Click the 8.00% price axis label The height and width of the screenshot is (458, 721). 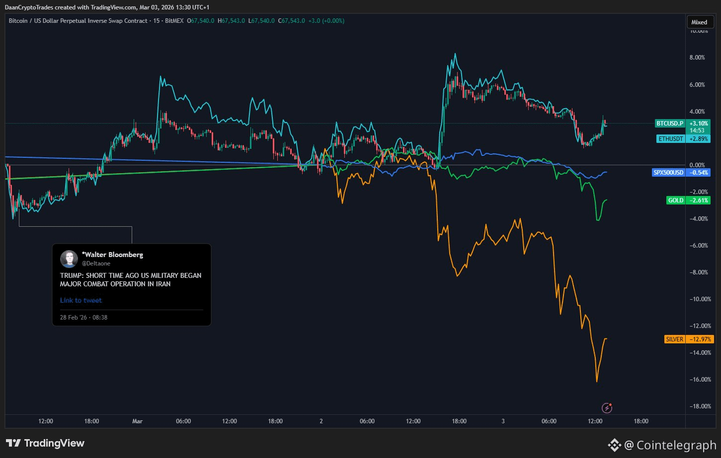tap(697, 58)
